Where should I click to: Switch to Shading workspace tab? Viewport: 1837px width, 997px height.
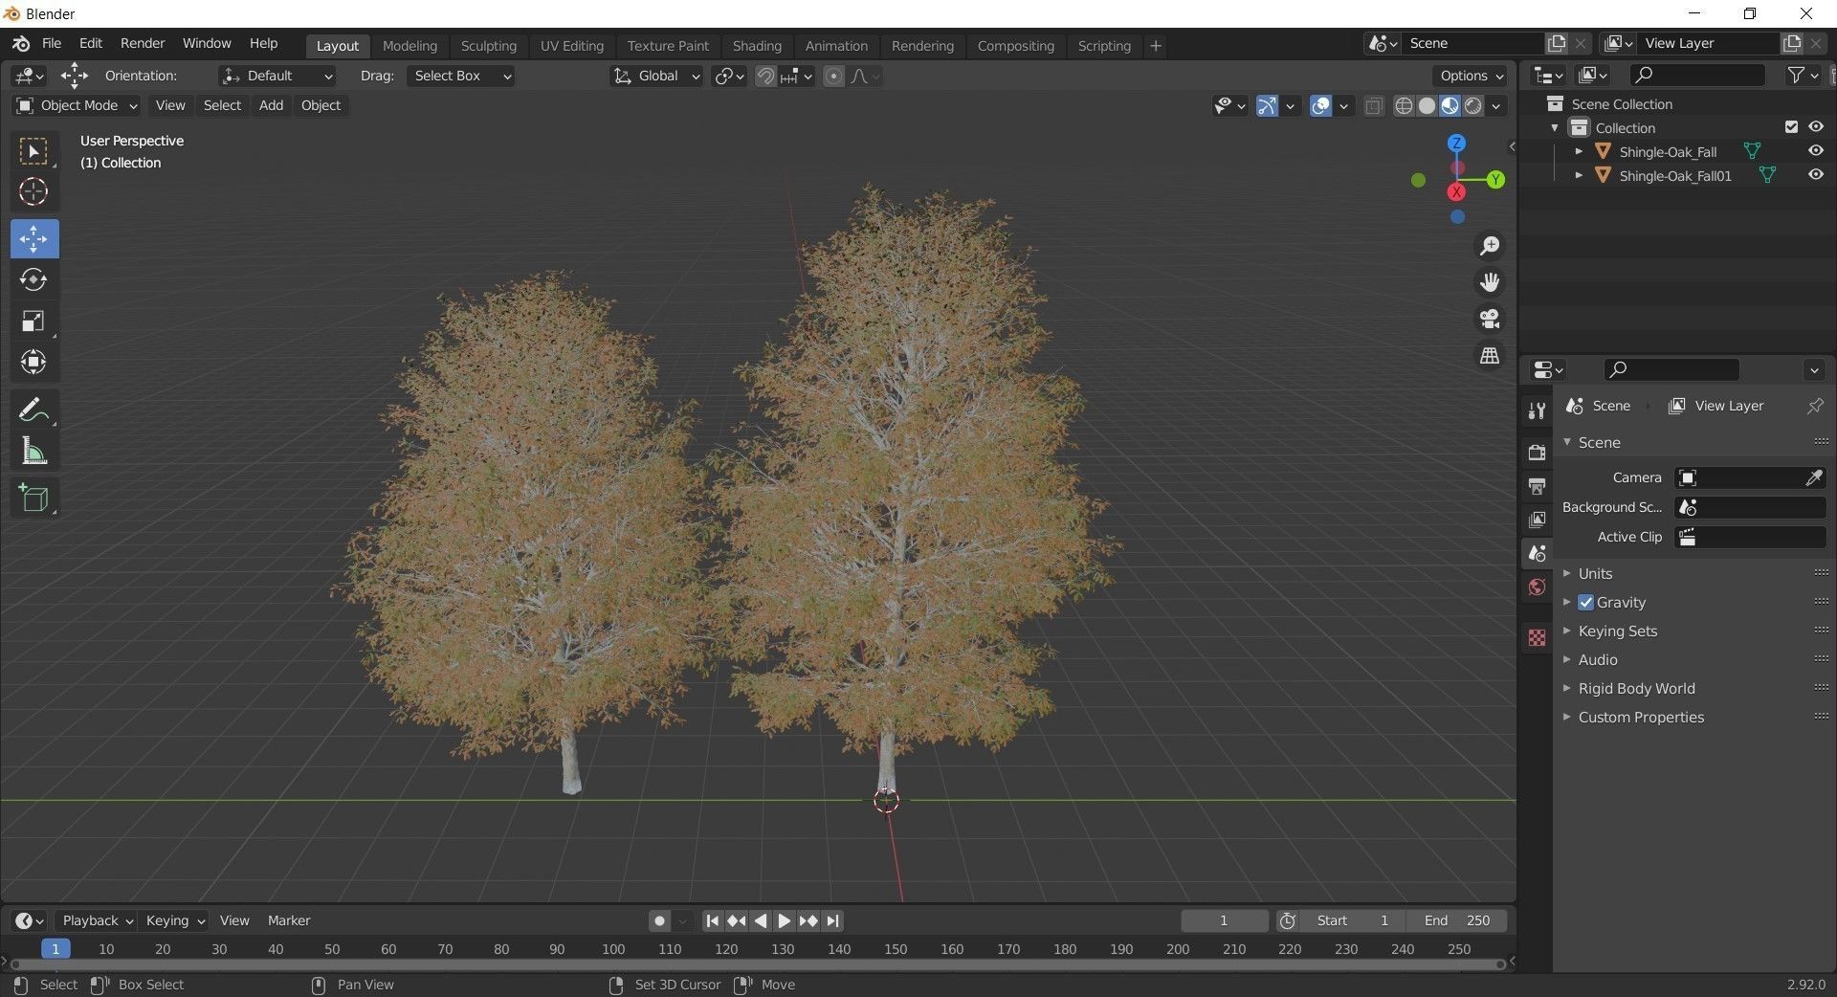(x=757, y=45)
